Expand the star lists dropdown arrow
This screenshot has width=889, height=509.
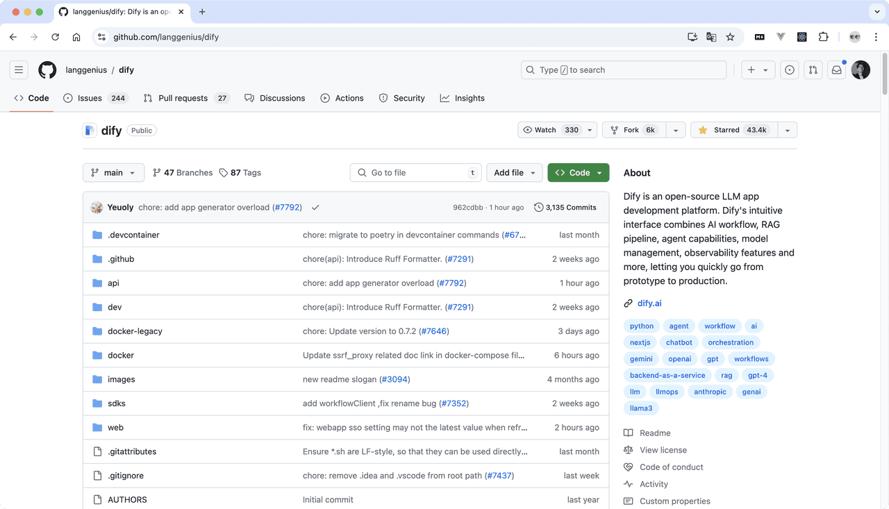pyautogui.click(x=787, y=130)
